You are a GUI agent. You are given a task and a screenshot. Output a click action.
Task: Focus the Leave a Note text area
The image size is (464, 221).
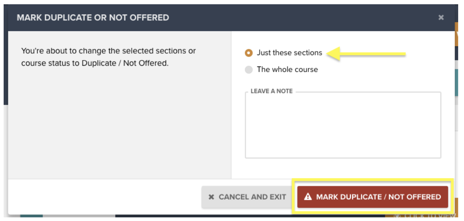coord(343,125)
